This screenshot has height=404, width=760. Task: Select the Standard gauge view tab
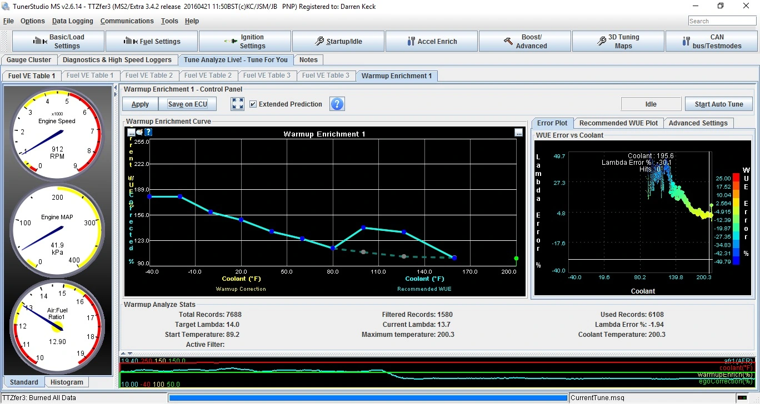pos(24,382)
